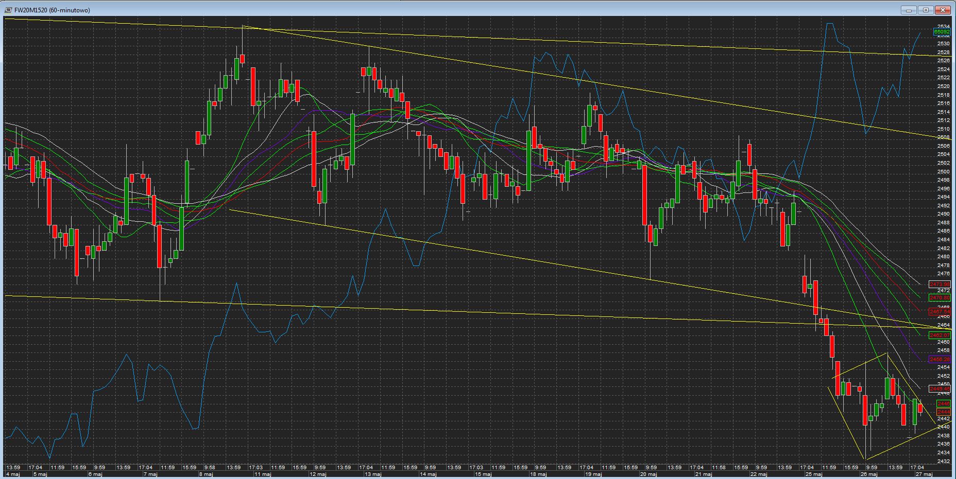Image resolution: width=956 pixels, height=479 pixels.
Task: Close the FW20M1520 chart window
Action: coord(943,10)
